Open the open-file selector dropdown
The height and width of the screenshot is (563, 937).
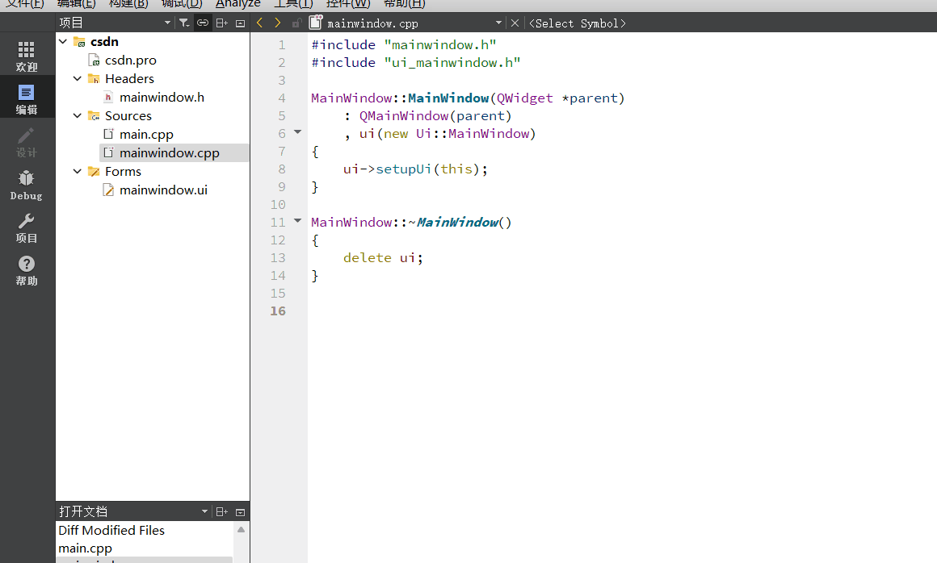click(x=498, y=23)
